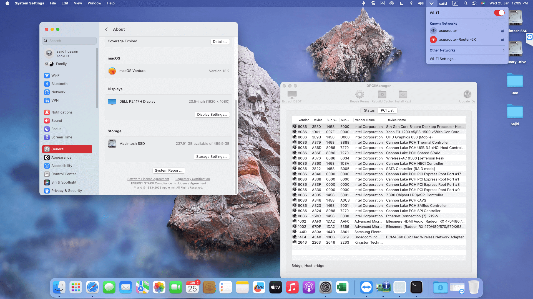
Task: Open Wi-Fi in Settings sidebar
Action: click(x=67, y=75)
